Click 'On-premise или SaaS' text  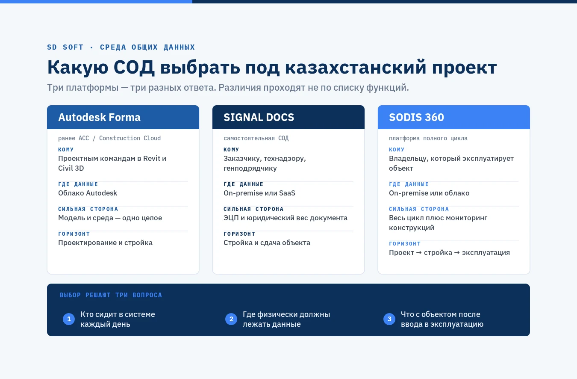point(259,193)
